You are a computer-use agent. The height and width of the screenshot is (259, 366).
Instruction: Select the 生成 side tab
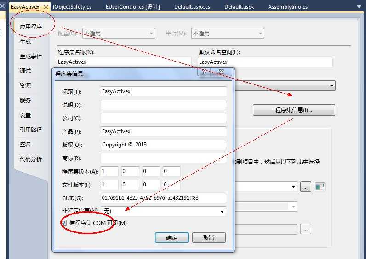(25, 42)
